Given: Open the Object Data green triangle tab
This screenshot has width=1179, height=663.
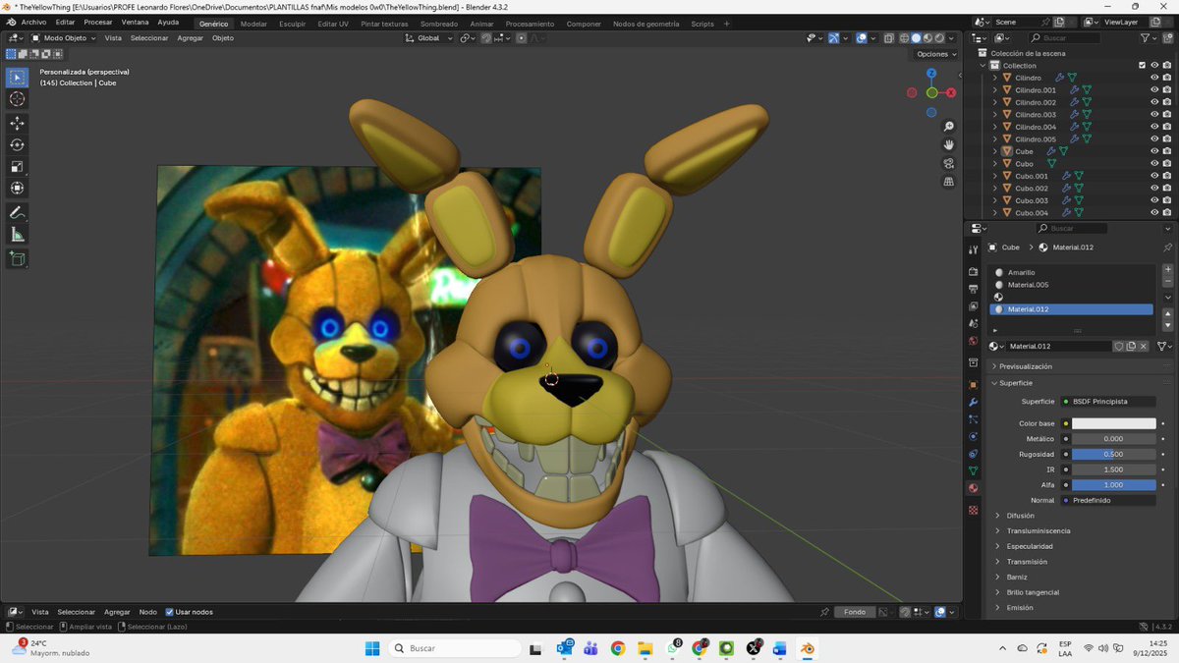Looking at the screenshot, I should [x=973, y=470].
